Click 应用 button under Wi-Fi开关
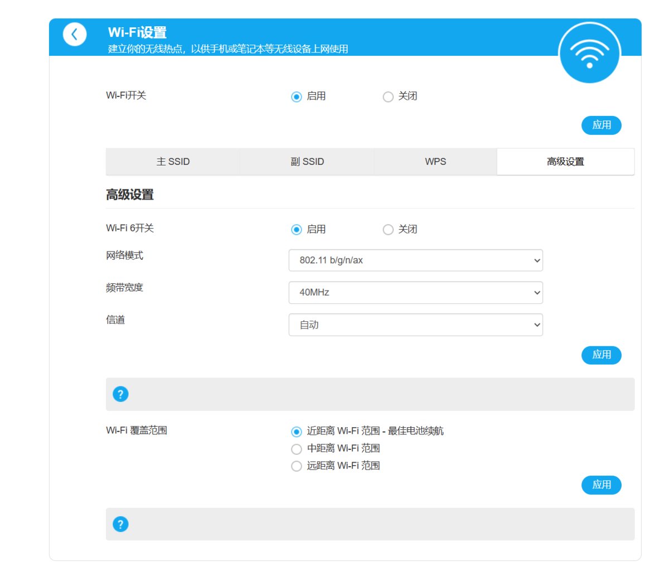 (x=602, y=125)
